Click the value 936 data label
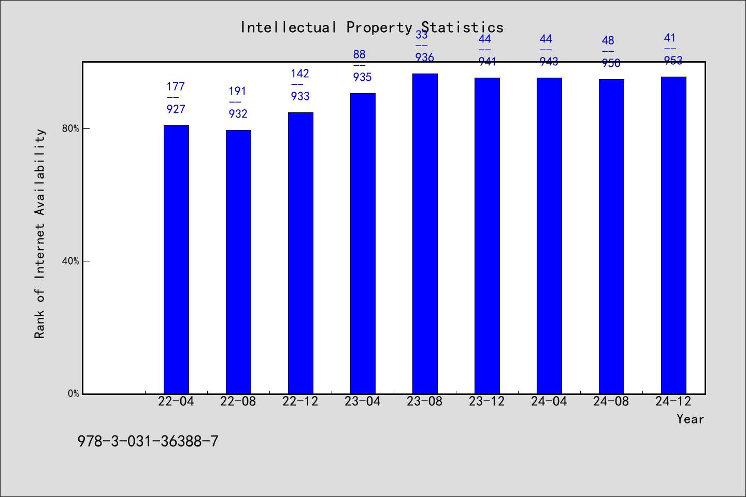This screenshot has height=497, width=746. click(425, 57)
